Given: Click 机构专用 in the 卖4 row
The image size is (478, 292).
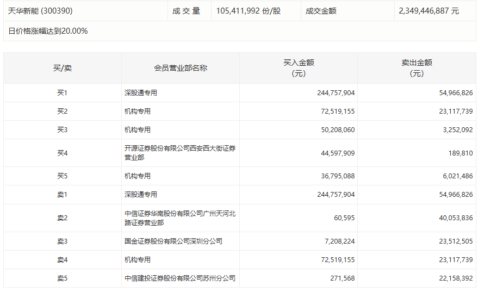Looking at the screenshot, I should coord(138,260).
